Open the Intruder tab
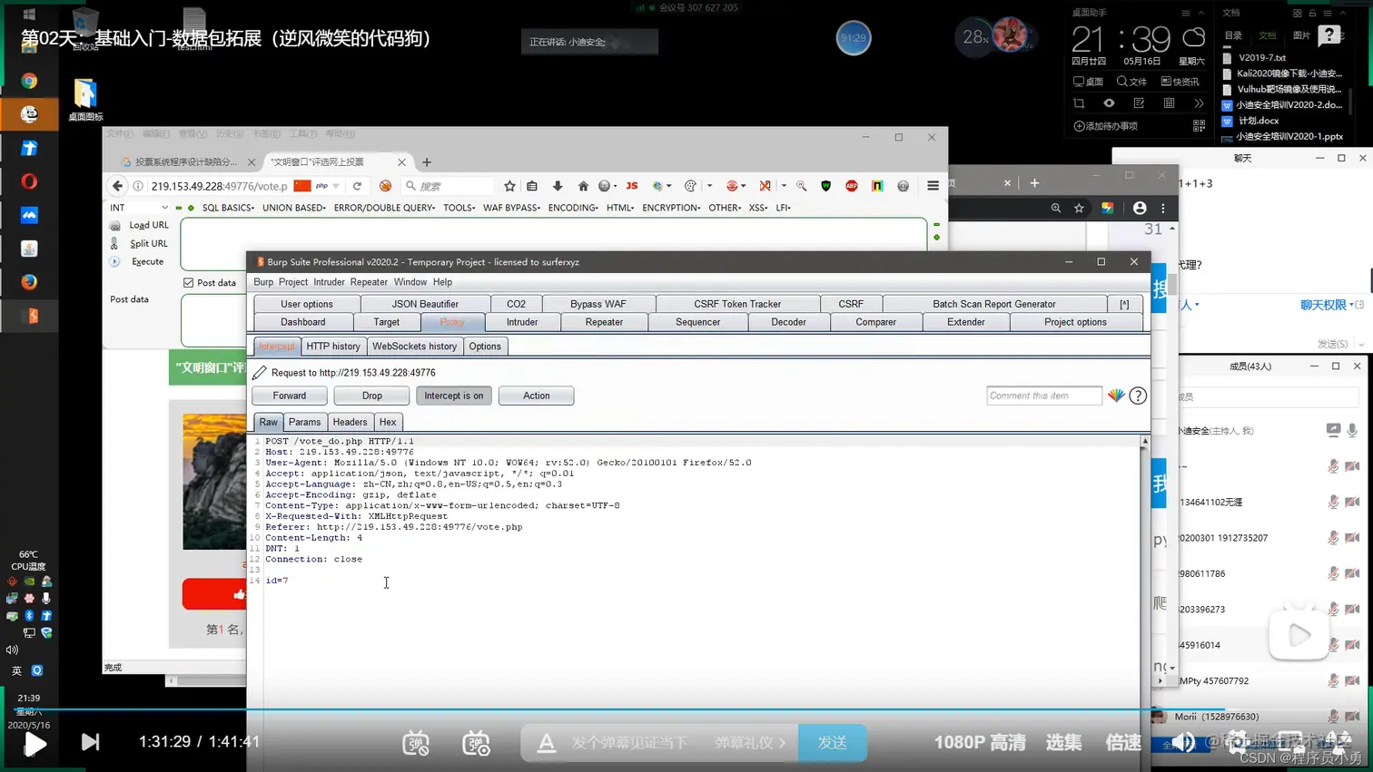This screenshot has width=1373, height=772. click(x=522, y=322)
